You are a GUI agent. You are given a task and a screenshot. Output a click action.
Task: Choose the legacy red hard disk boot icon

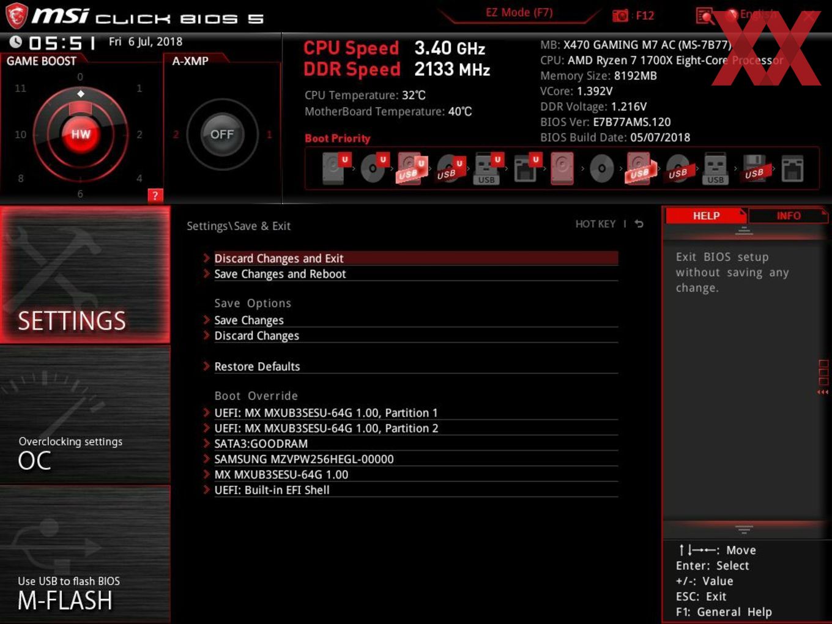click(562, 168)
